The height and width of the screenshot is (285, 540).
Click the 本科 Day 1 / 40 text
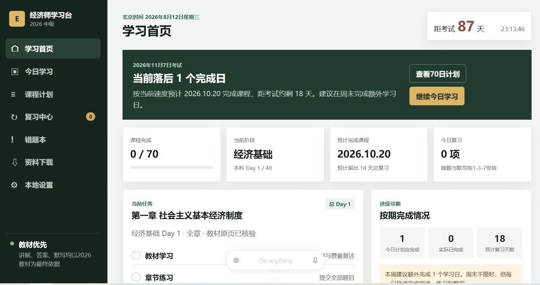(253, 168)
